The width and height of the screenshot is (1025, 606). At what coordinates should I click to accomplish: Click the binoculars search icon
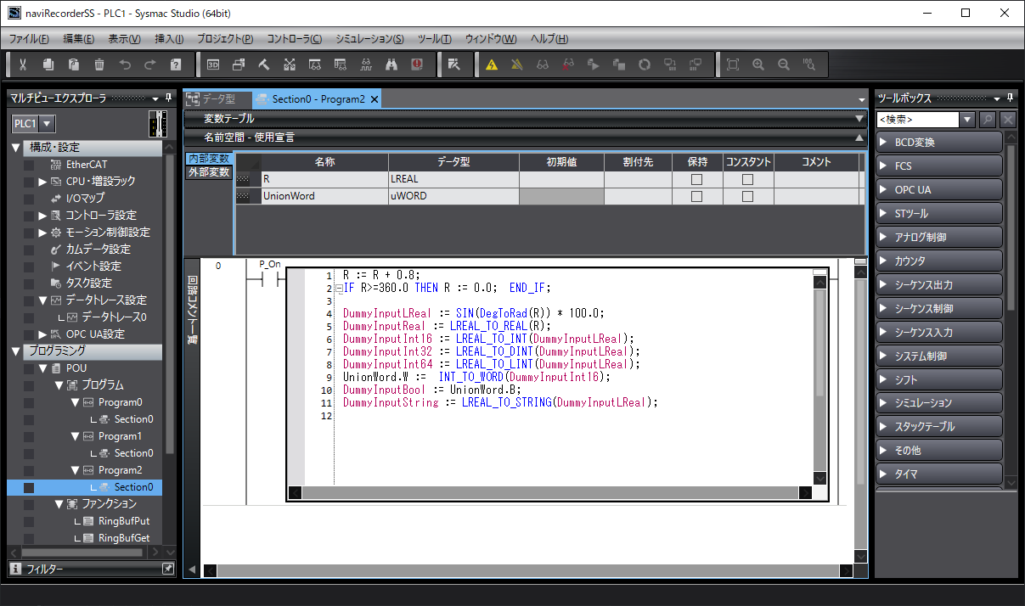click(391, 65)
